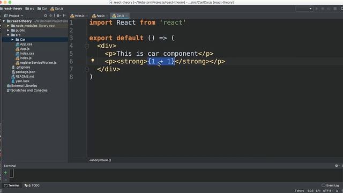Image resolution: width=343 pixels, height=193 pixels.
Task: Click line number 1 in the gutter
Action: click(71, 23)
